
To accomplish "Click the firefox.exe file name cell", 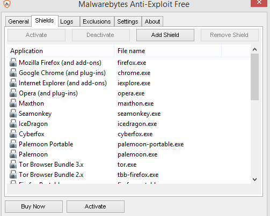I will 132,63.
